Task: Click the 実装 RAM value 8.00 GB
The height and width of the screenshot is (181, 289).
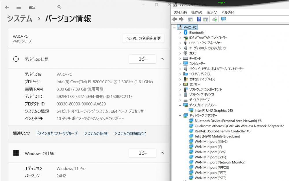Action: [x=81, y=89]
